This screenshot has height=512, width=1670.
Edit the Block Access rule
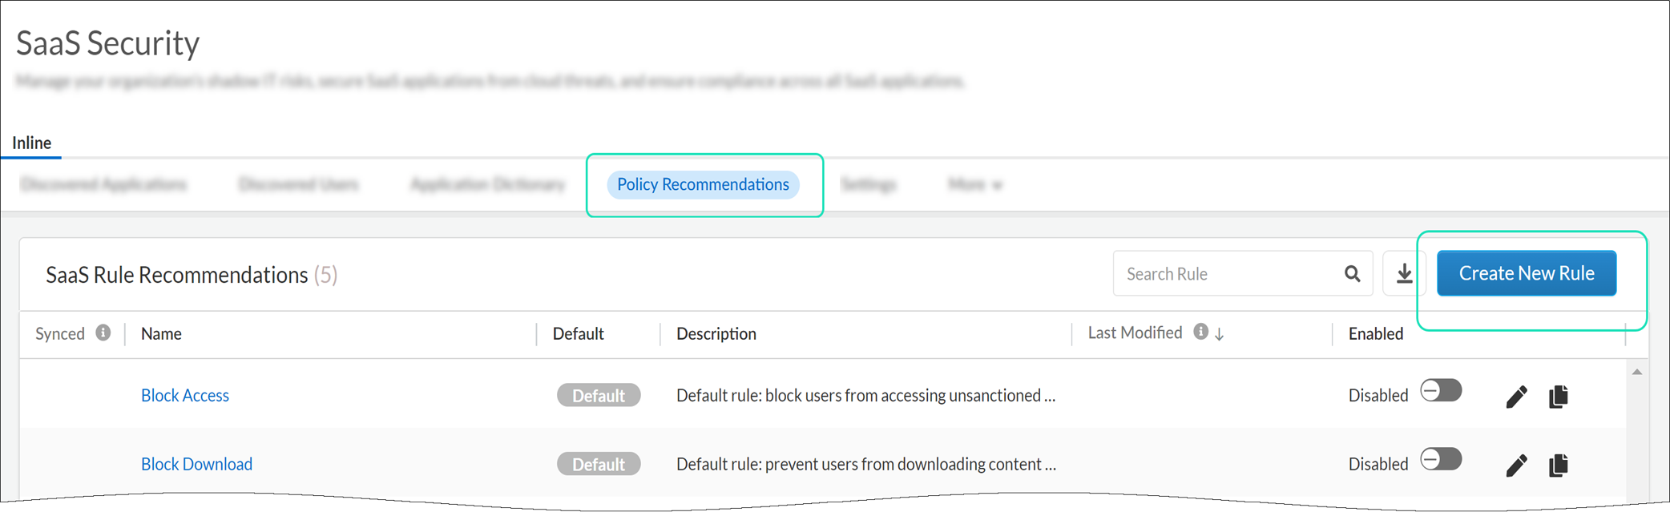coord(1516,397)
